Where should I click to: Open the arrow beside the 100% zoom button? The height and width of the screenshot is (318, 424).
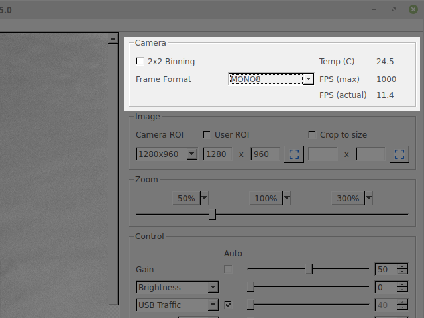(x=287, y=199)
